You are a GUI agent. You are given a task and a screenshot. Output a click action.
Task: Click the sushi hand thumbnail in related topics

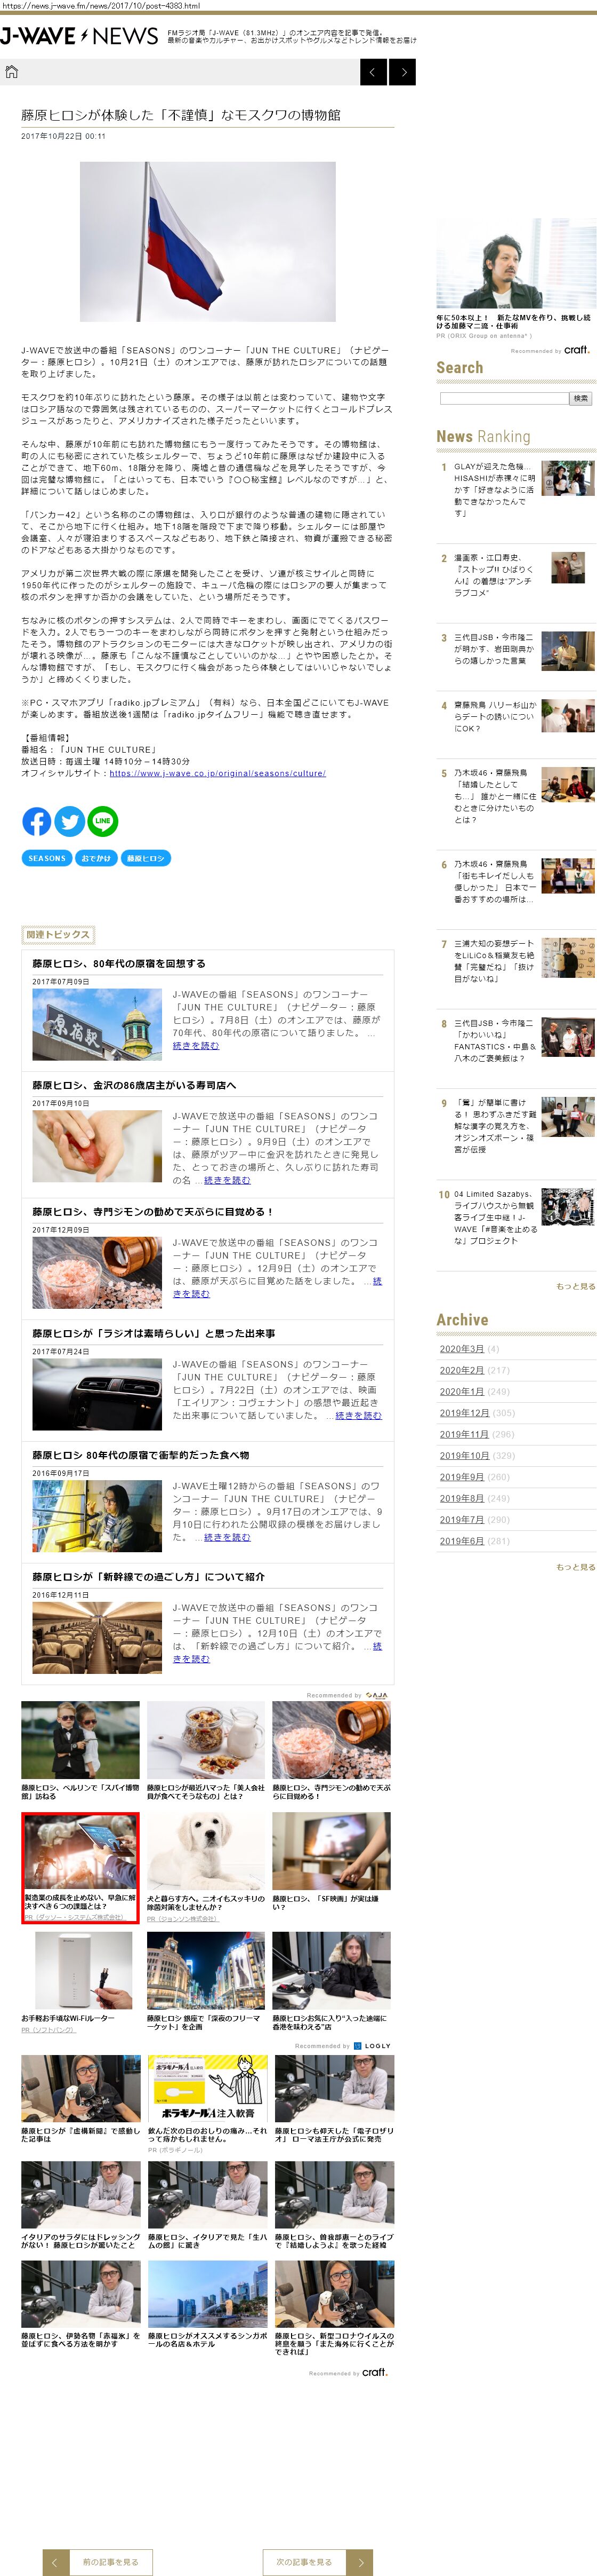click(x=97, y=1147)
